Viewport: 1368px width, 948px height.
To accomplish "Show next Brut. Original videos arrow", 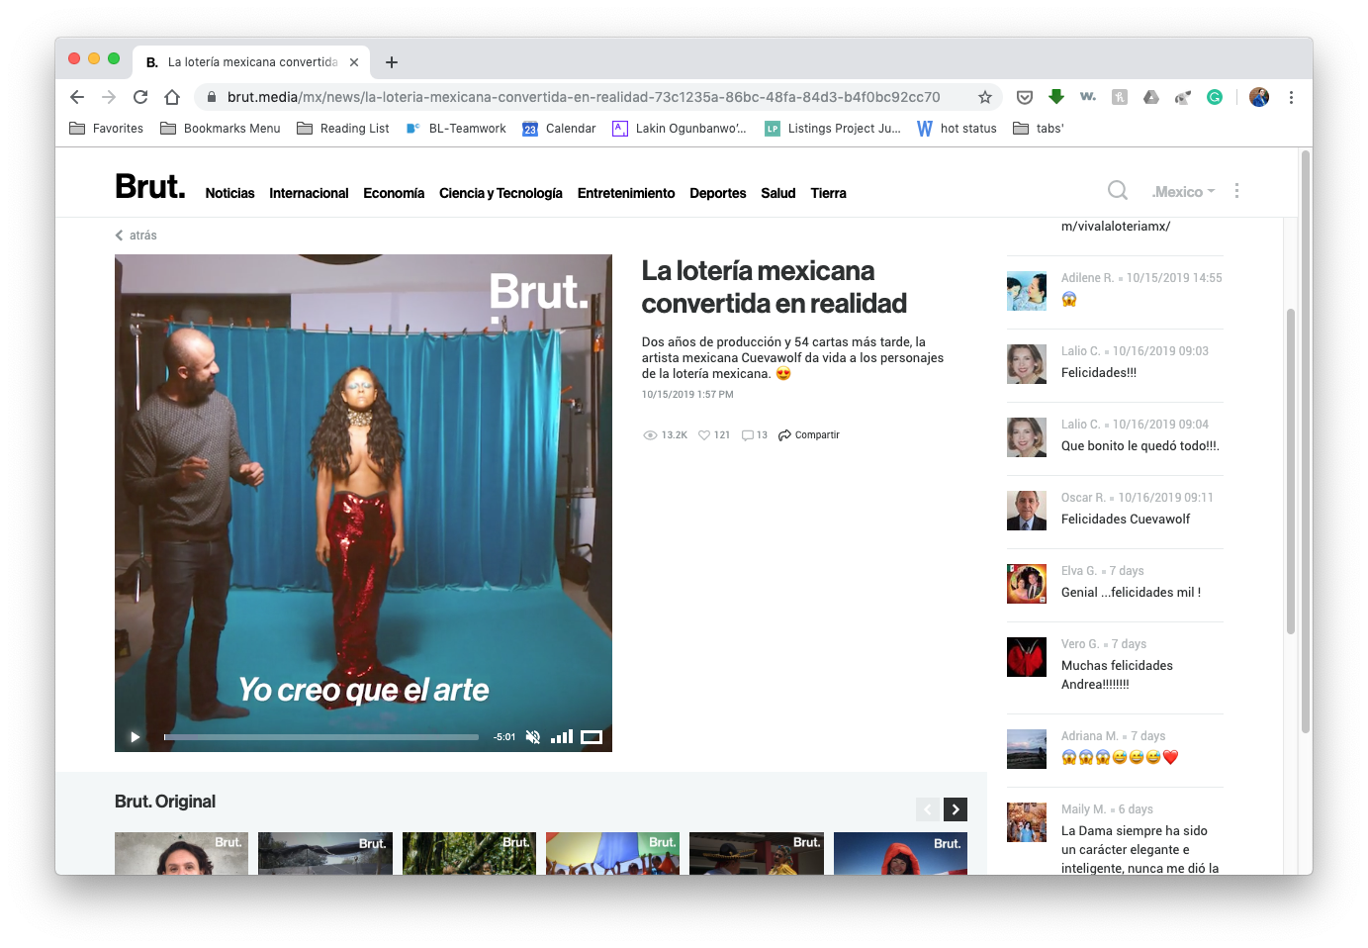I will [956, 809].
